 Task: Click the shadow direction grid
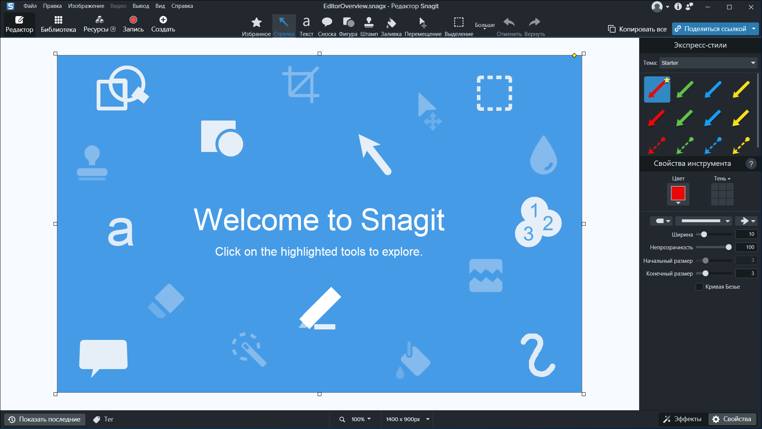click(x=722, y=194)
